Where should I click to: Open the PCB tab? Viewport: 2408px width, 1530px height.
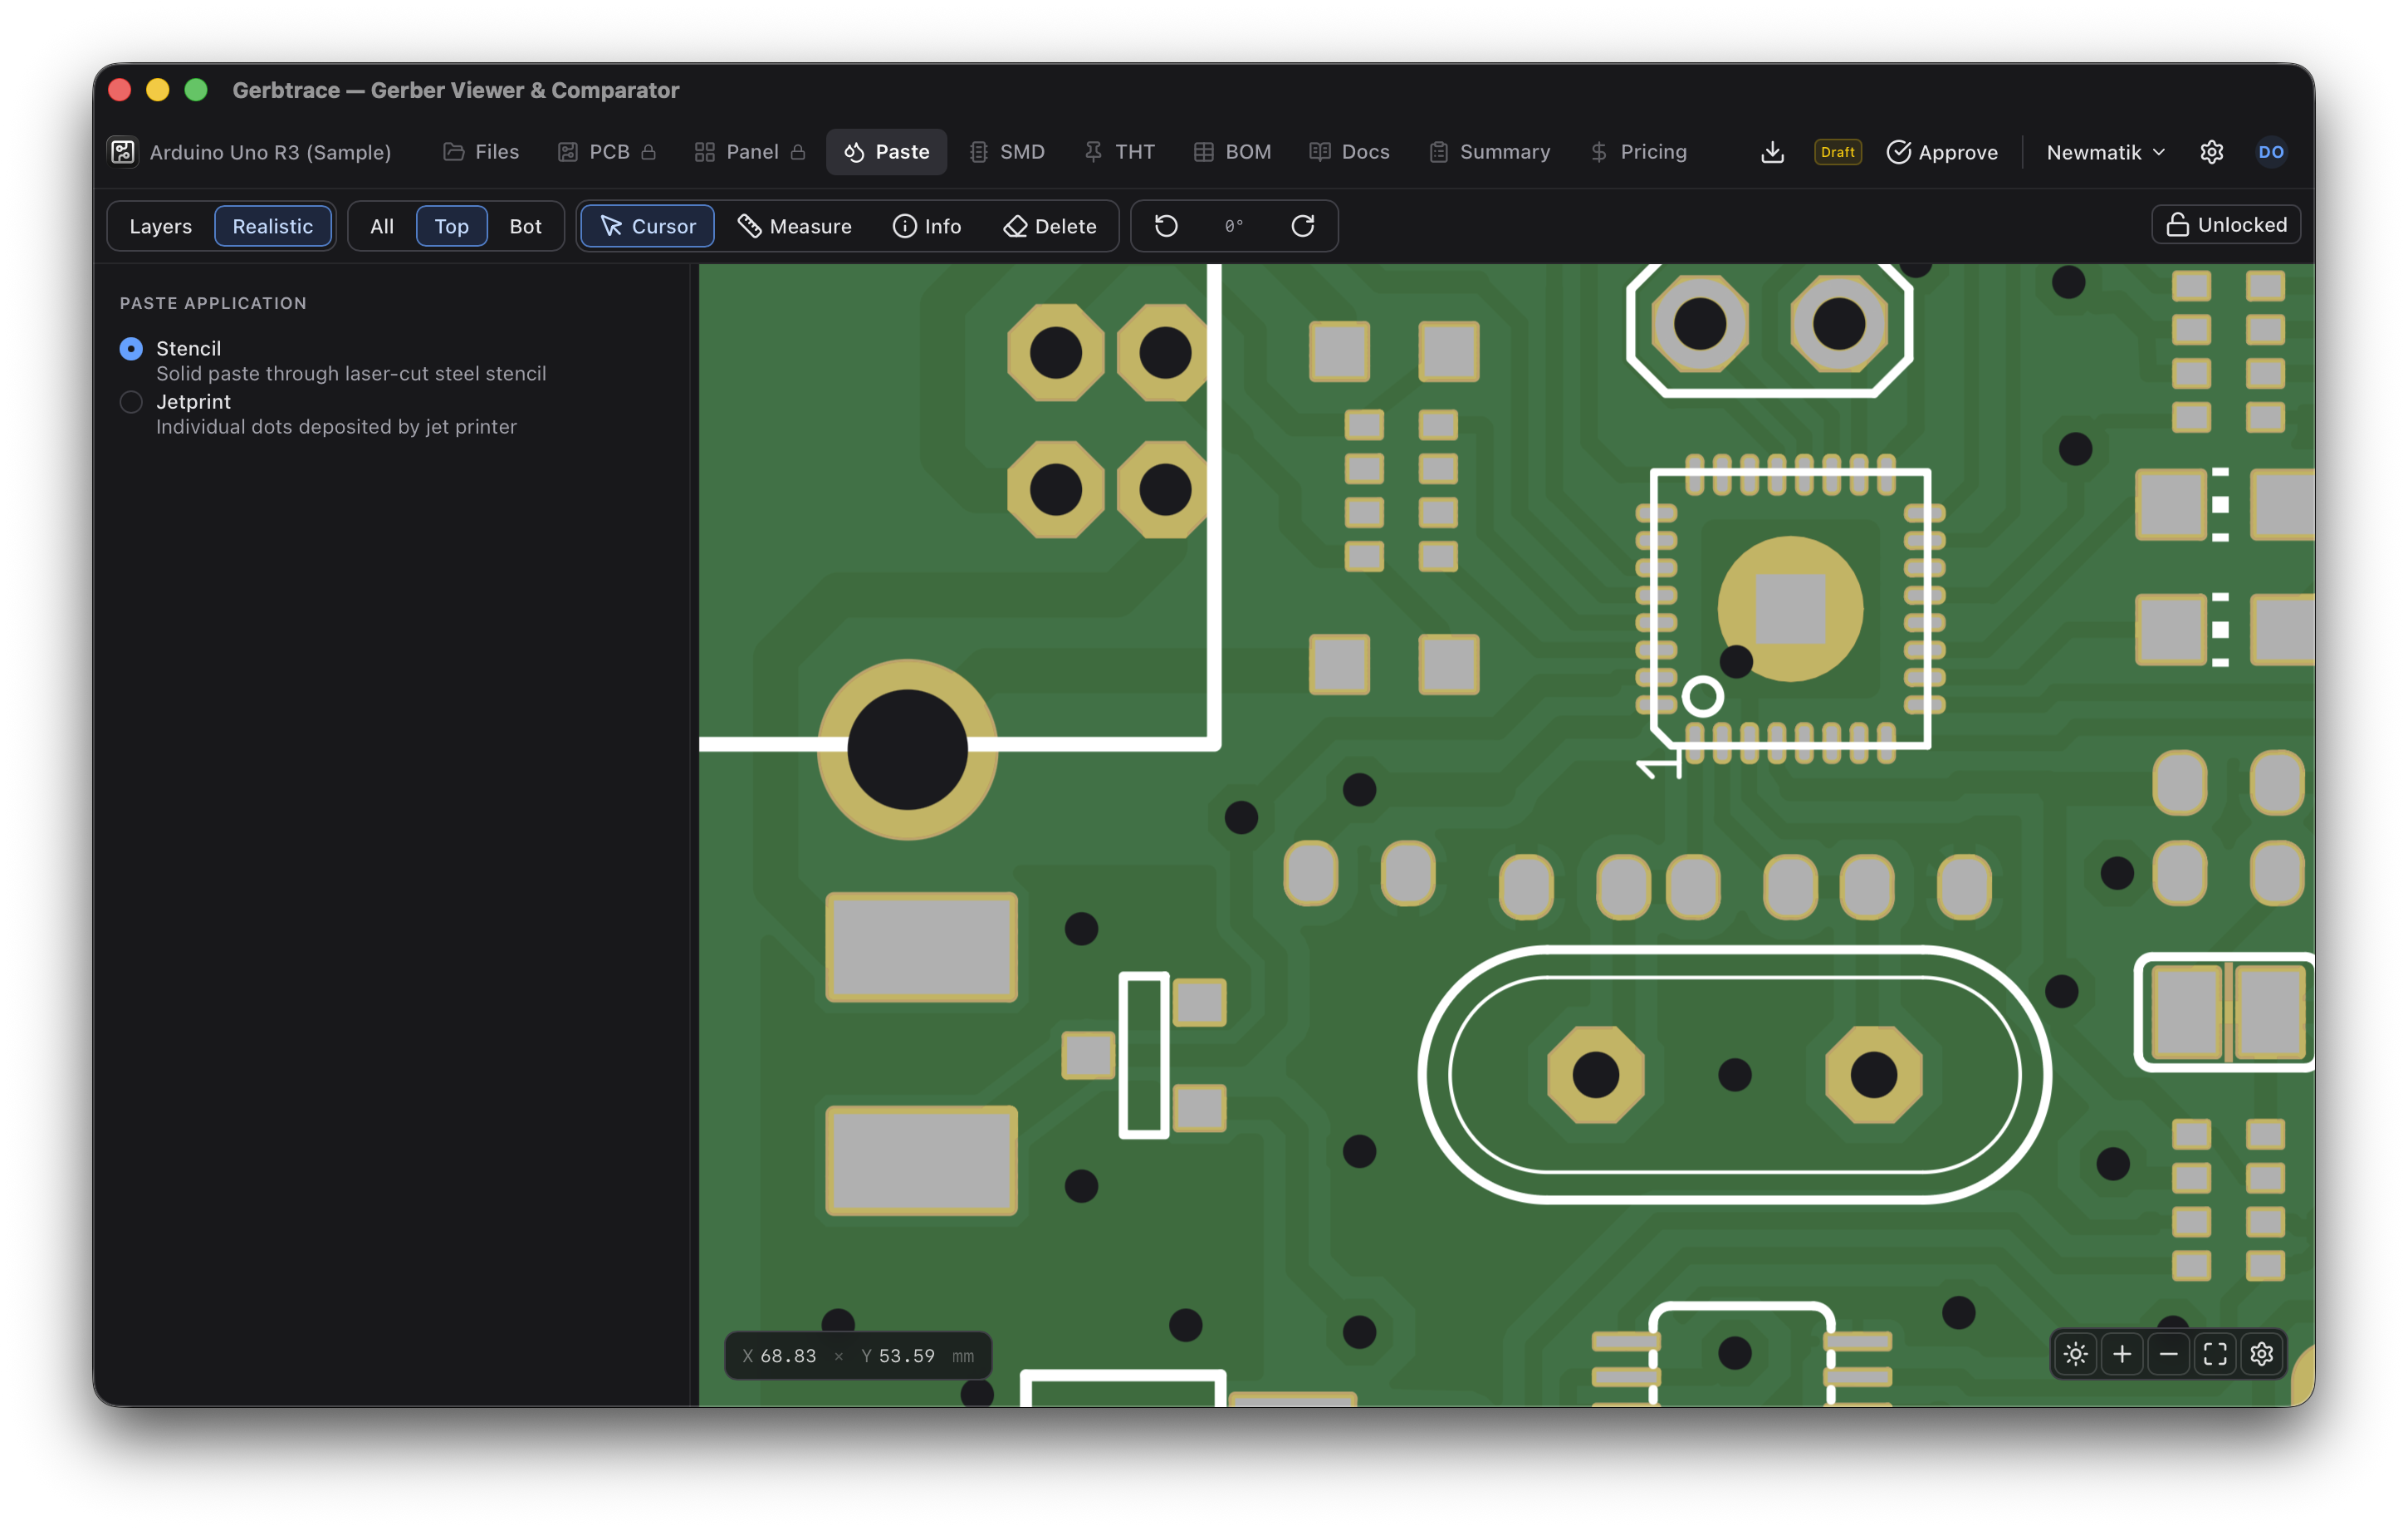pos(607,152)
